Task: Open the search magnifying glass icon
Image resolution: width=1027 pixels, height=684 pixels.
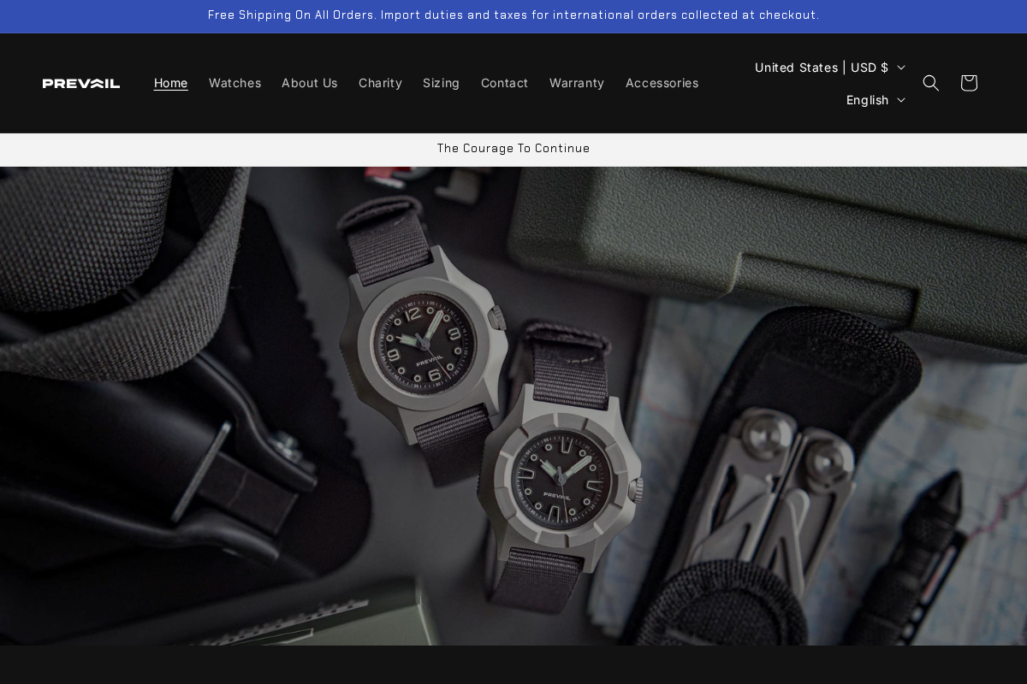Action: [x=930, y=83]
